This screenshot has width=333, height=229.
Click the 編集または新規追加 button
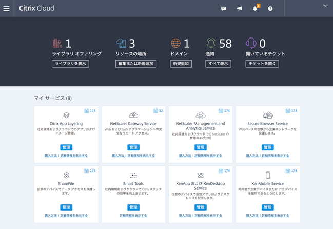coord(135,64)
